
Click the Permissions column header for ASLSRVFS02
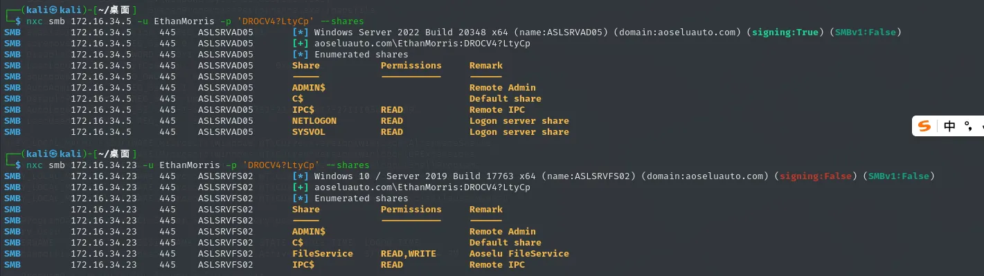click(x=411, y=210)
